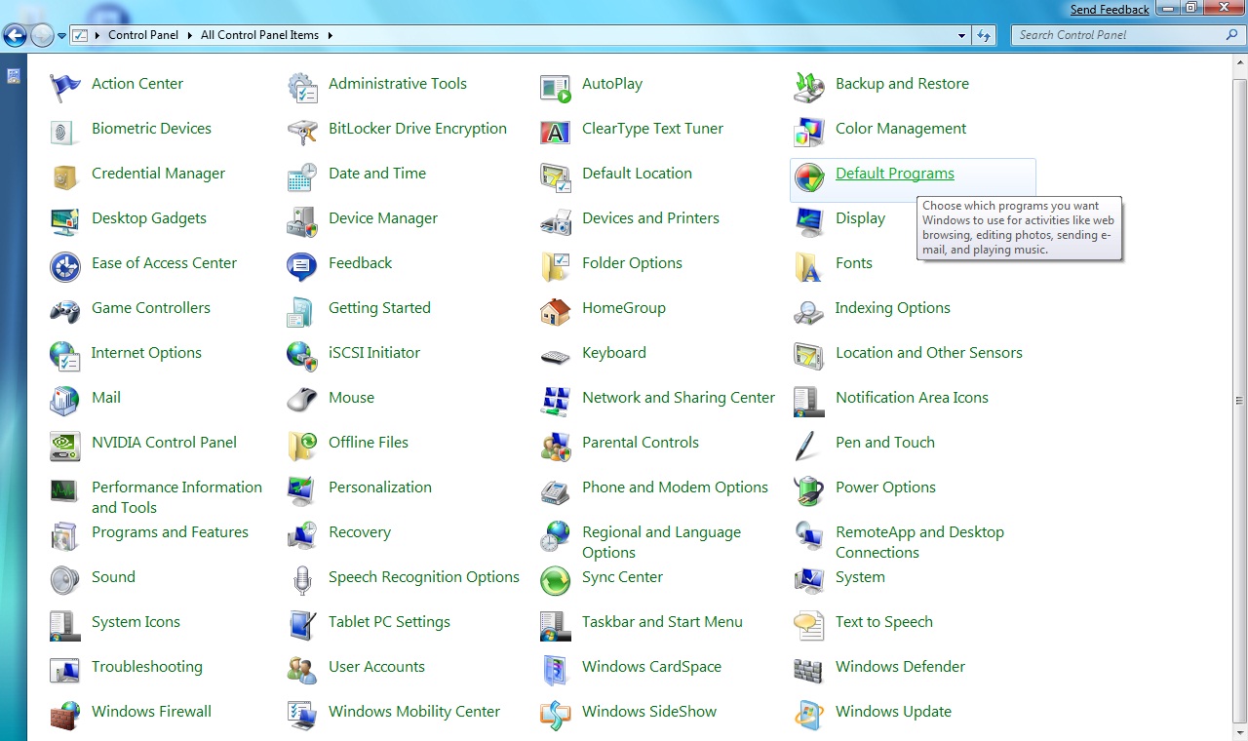Click the Pen and Touch icon
The image size is (1248, 741).
click(807, 447)
